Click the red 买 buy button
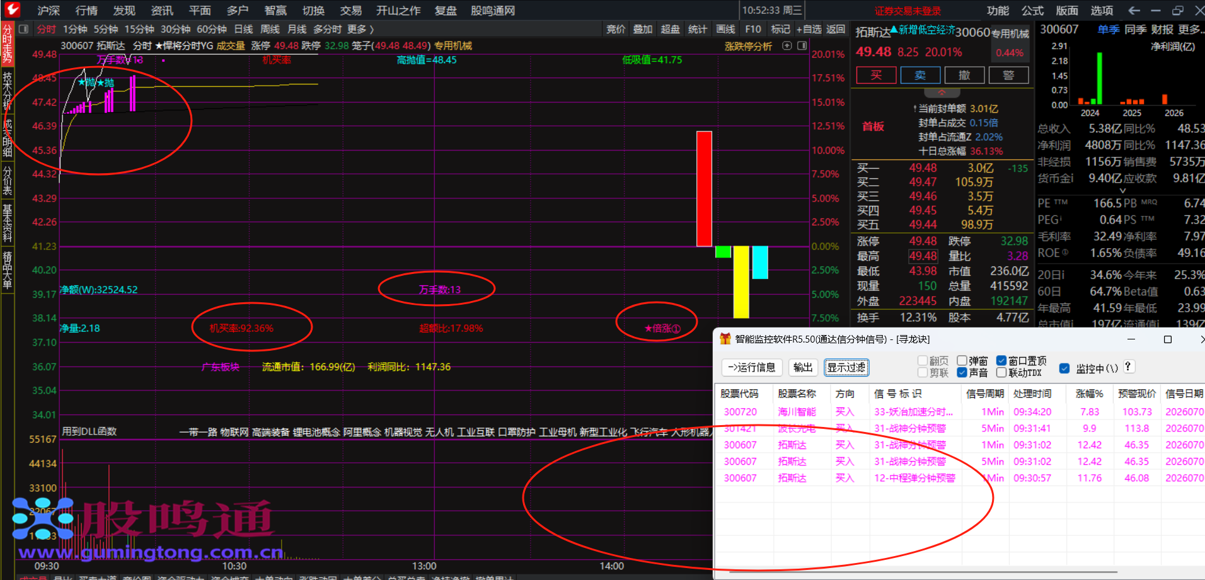Viewport: 1205px width, 580px height. [x=876, y=76]
